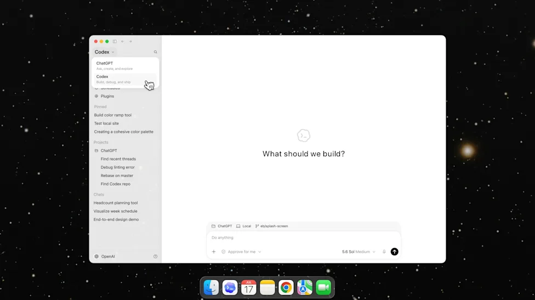Launch Google Chrome from the dock

click(286, 288)
